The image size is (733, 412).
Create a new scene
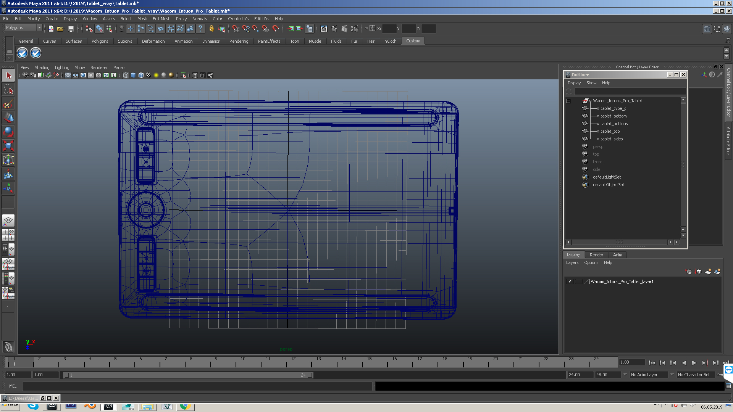[51, 29]
